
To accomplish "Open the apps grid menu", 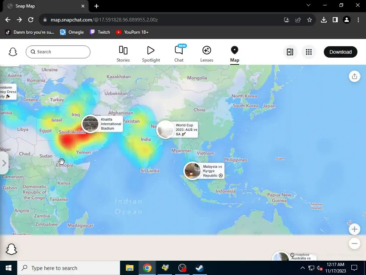I will (308, 52).
